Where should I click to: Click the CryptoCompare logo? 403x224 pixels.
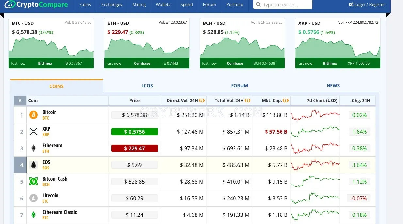pos(36,5)
